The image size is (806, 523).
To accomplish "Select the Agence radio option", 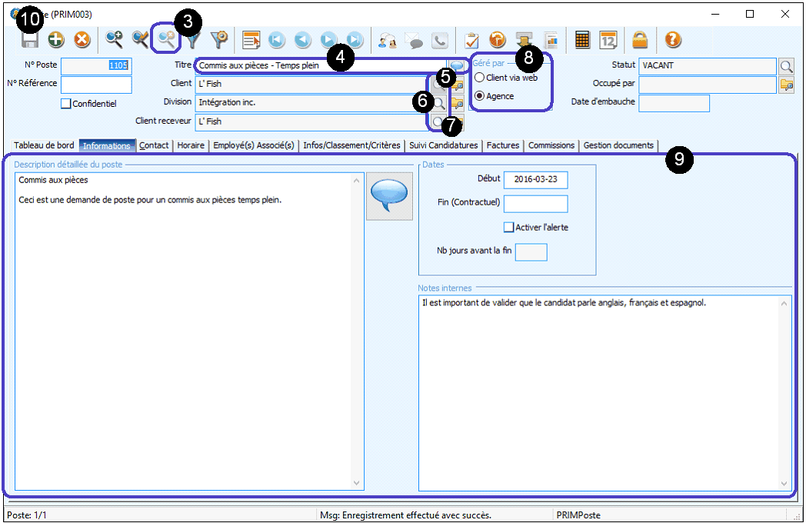I will click(480, 96).
